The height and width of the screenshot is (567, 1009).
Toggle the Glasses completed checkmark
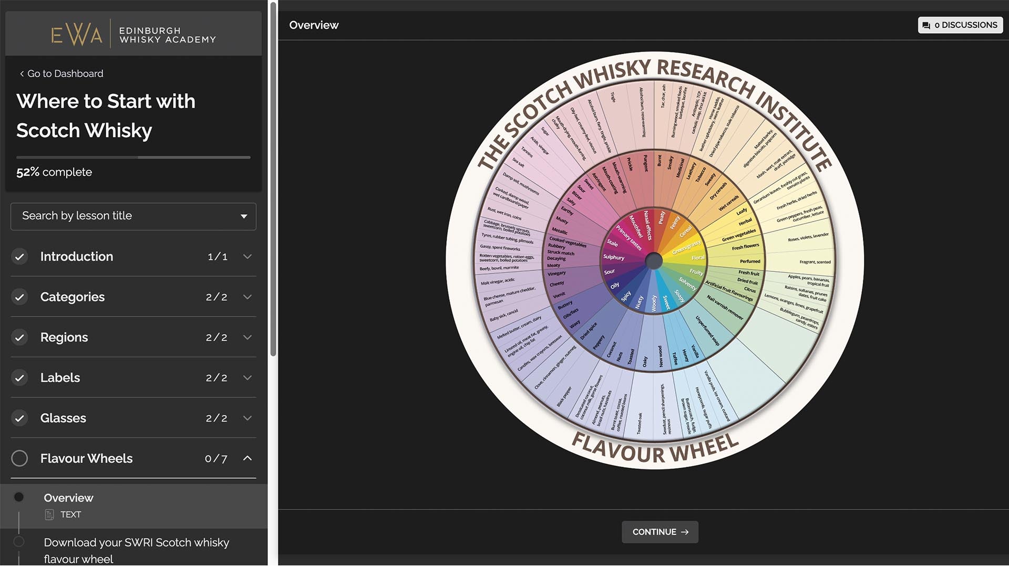pyautogui.click(x=19, y=418)
